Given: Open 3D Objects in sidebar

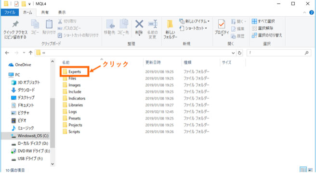Looking at the screenshot, I should click(x=26, y=82).
